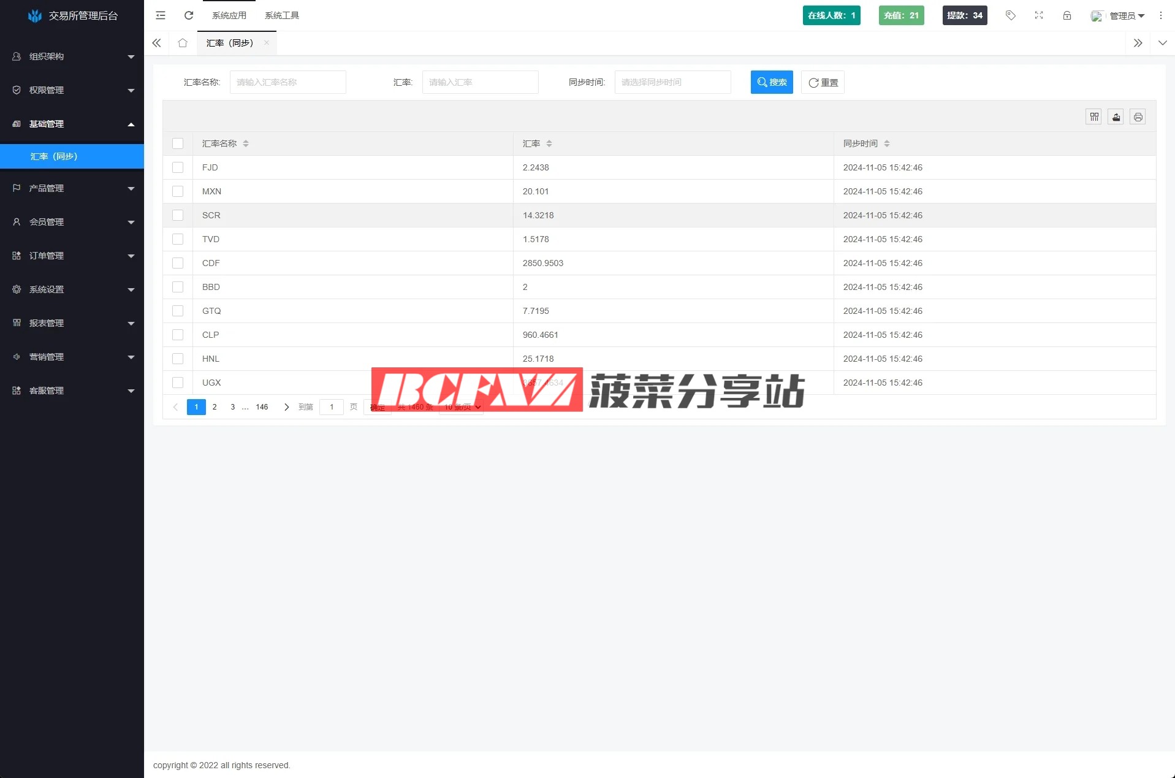Screen dimensions: 1175x778
Task: Select the SCR row checkbox
Action: (x=178, y=215)
